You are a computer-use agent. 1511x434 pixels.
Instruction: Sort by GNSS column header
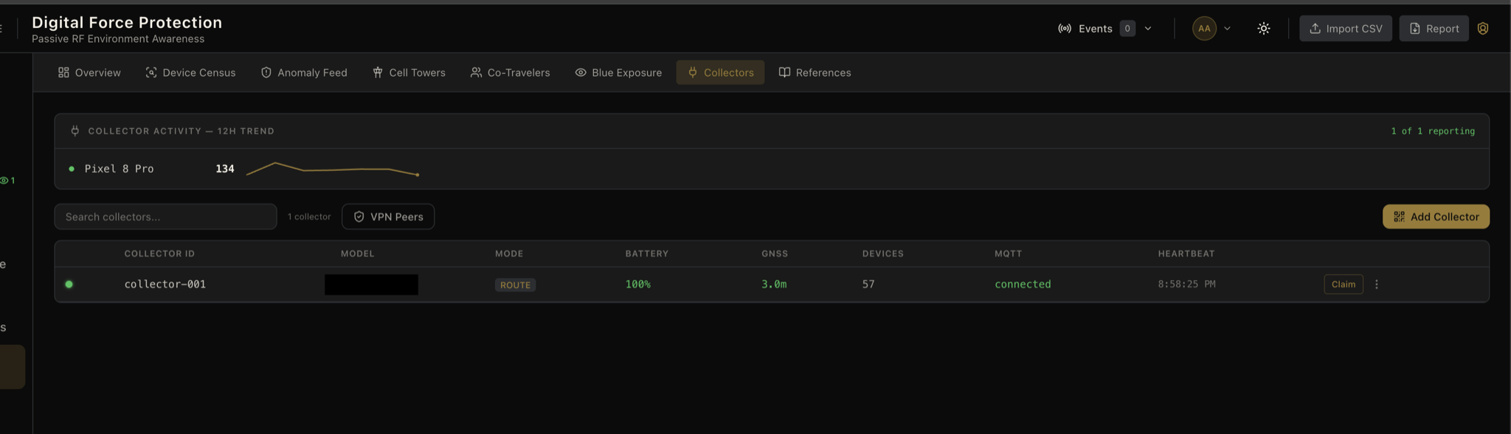[775, 253]
